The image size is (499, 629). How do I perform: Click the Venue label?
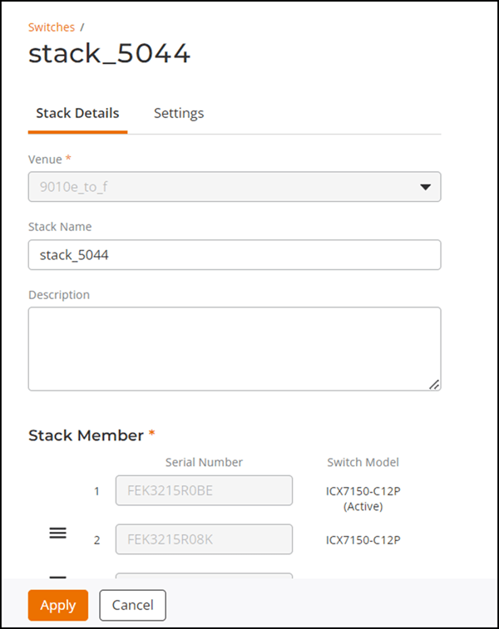(x=45, y=160)
